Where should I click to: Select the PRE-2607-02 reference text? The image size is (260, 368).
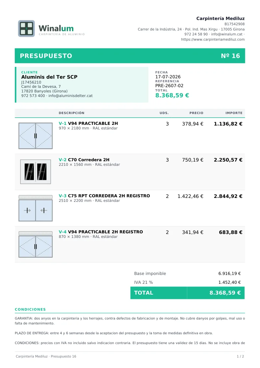(x=169, y=86)
